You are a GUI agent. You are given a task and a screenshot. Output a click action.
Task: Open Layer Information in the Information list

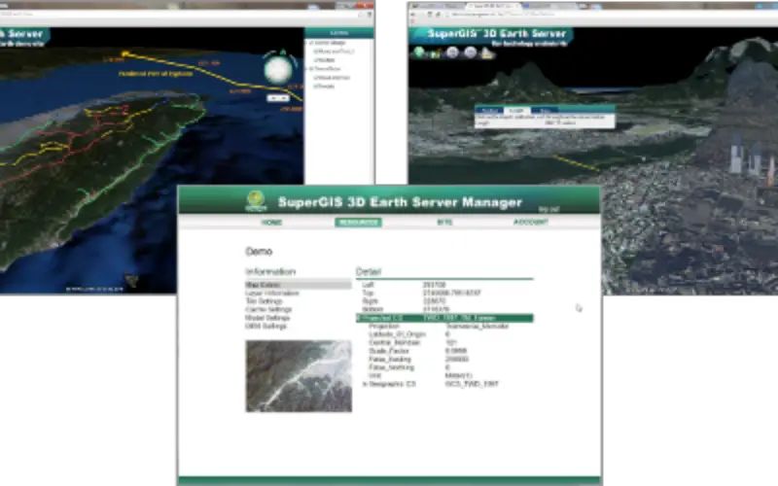[272, 294]
